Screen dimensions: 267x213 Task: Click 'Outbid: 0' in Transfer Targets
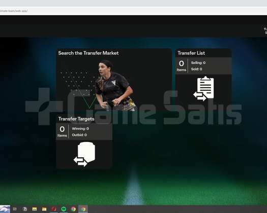[x=79, y=135]
